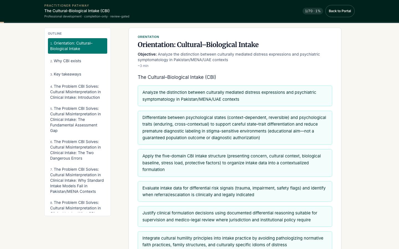The height and width of the screenshot is (249, 399).
Task: Click the card starting Justify clinical formulation decisions
Action: point(235,216)
